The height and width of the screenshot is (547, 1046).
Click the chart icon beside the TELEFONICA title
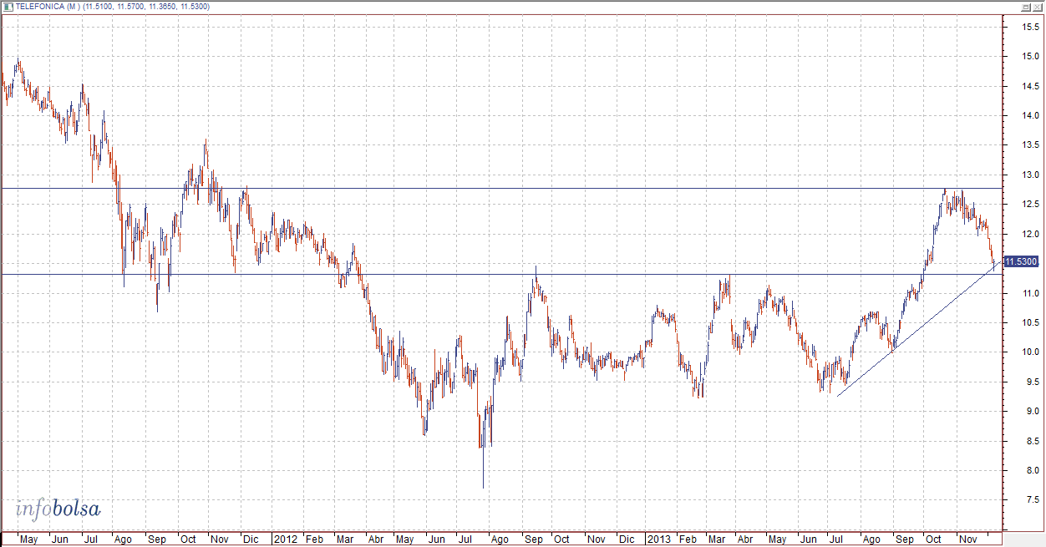(x=8, y=7)
